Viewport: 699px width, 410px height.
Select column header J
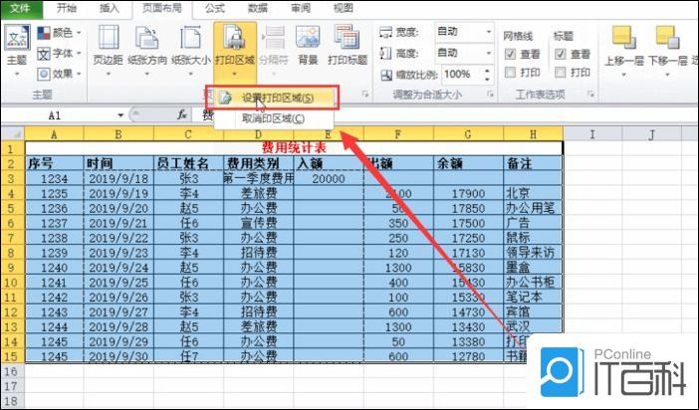[x=652, y=133]
